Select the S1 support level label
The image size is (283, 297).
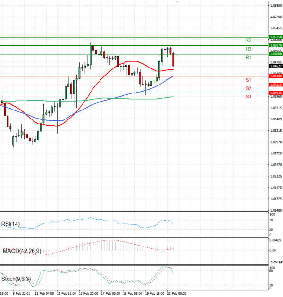pos(248,80)
